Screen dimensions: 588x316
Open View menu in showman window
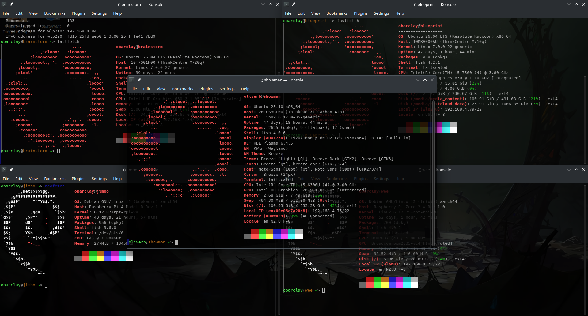[x=161, y=89]
